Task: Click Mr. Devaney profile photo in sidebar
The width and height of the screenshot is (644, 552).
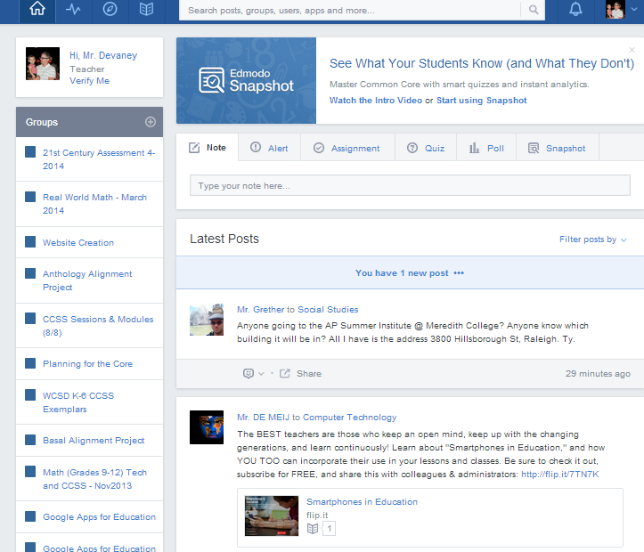Action: coord(43,63)
